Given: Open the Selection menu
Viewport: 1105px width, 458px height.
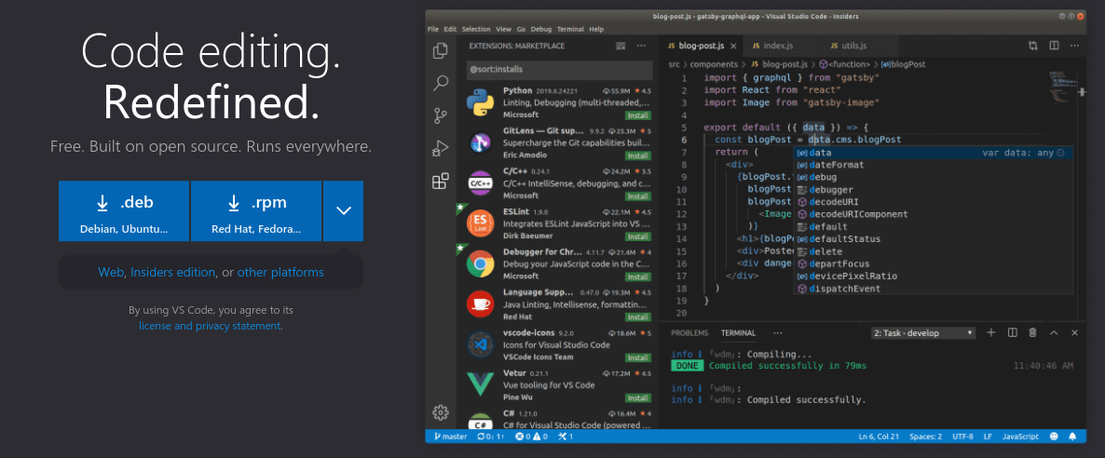Looking at the screenshot, I should click(476, 29).
